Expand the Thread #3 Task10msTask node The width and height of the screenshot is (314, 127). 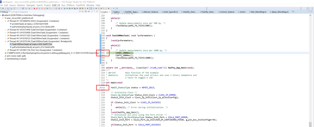(5, 33)
